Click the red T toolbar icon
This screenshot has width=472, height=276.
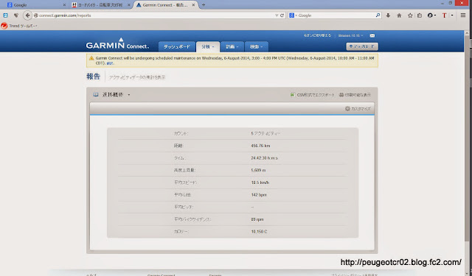tap(444, 15)
